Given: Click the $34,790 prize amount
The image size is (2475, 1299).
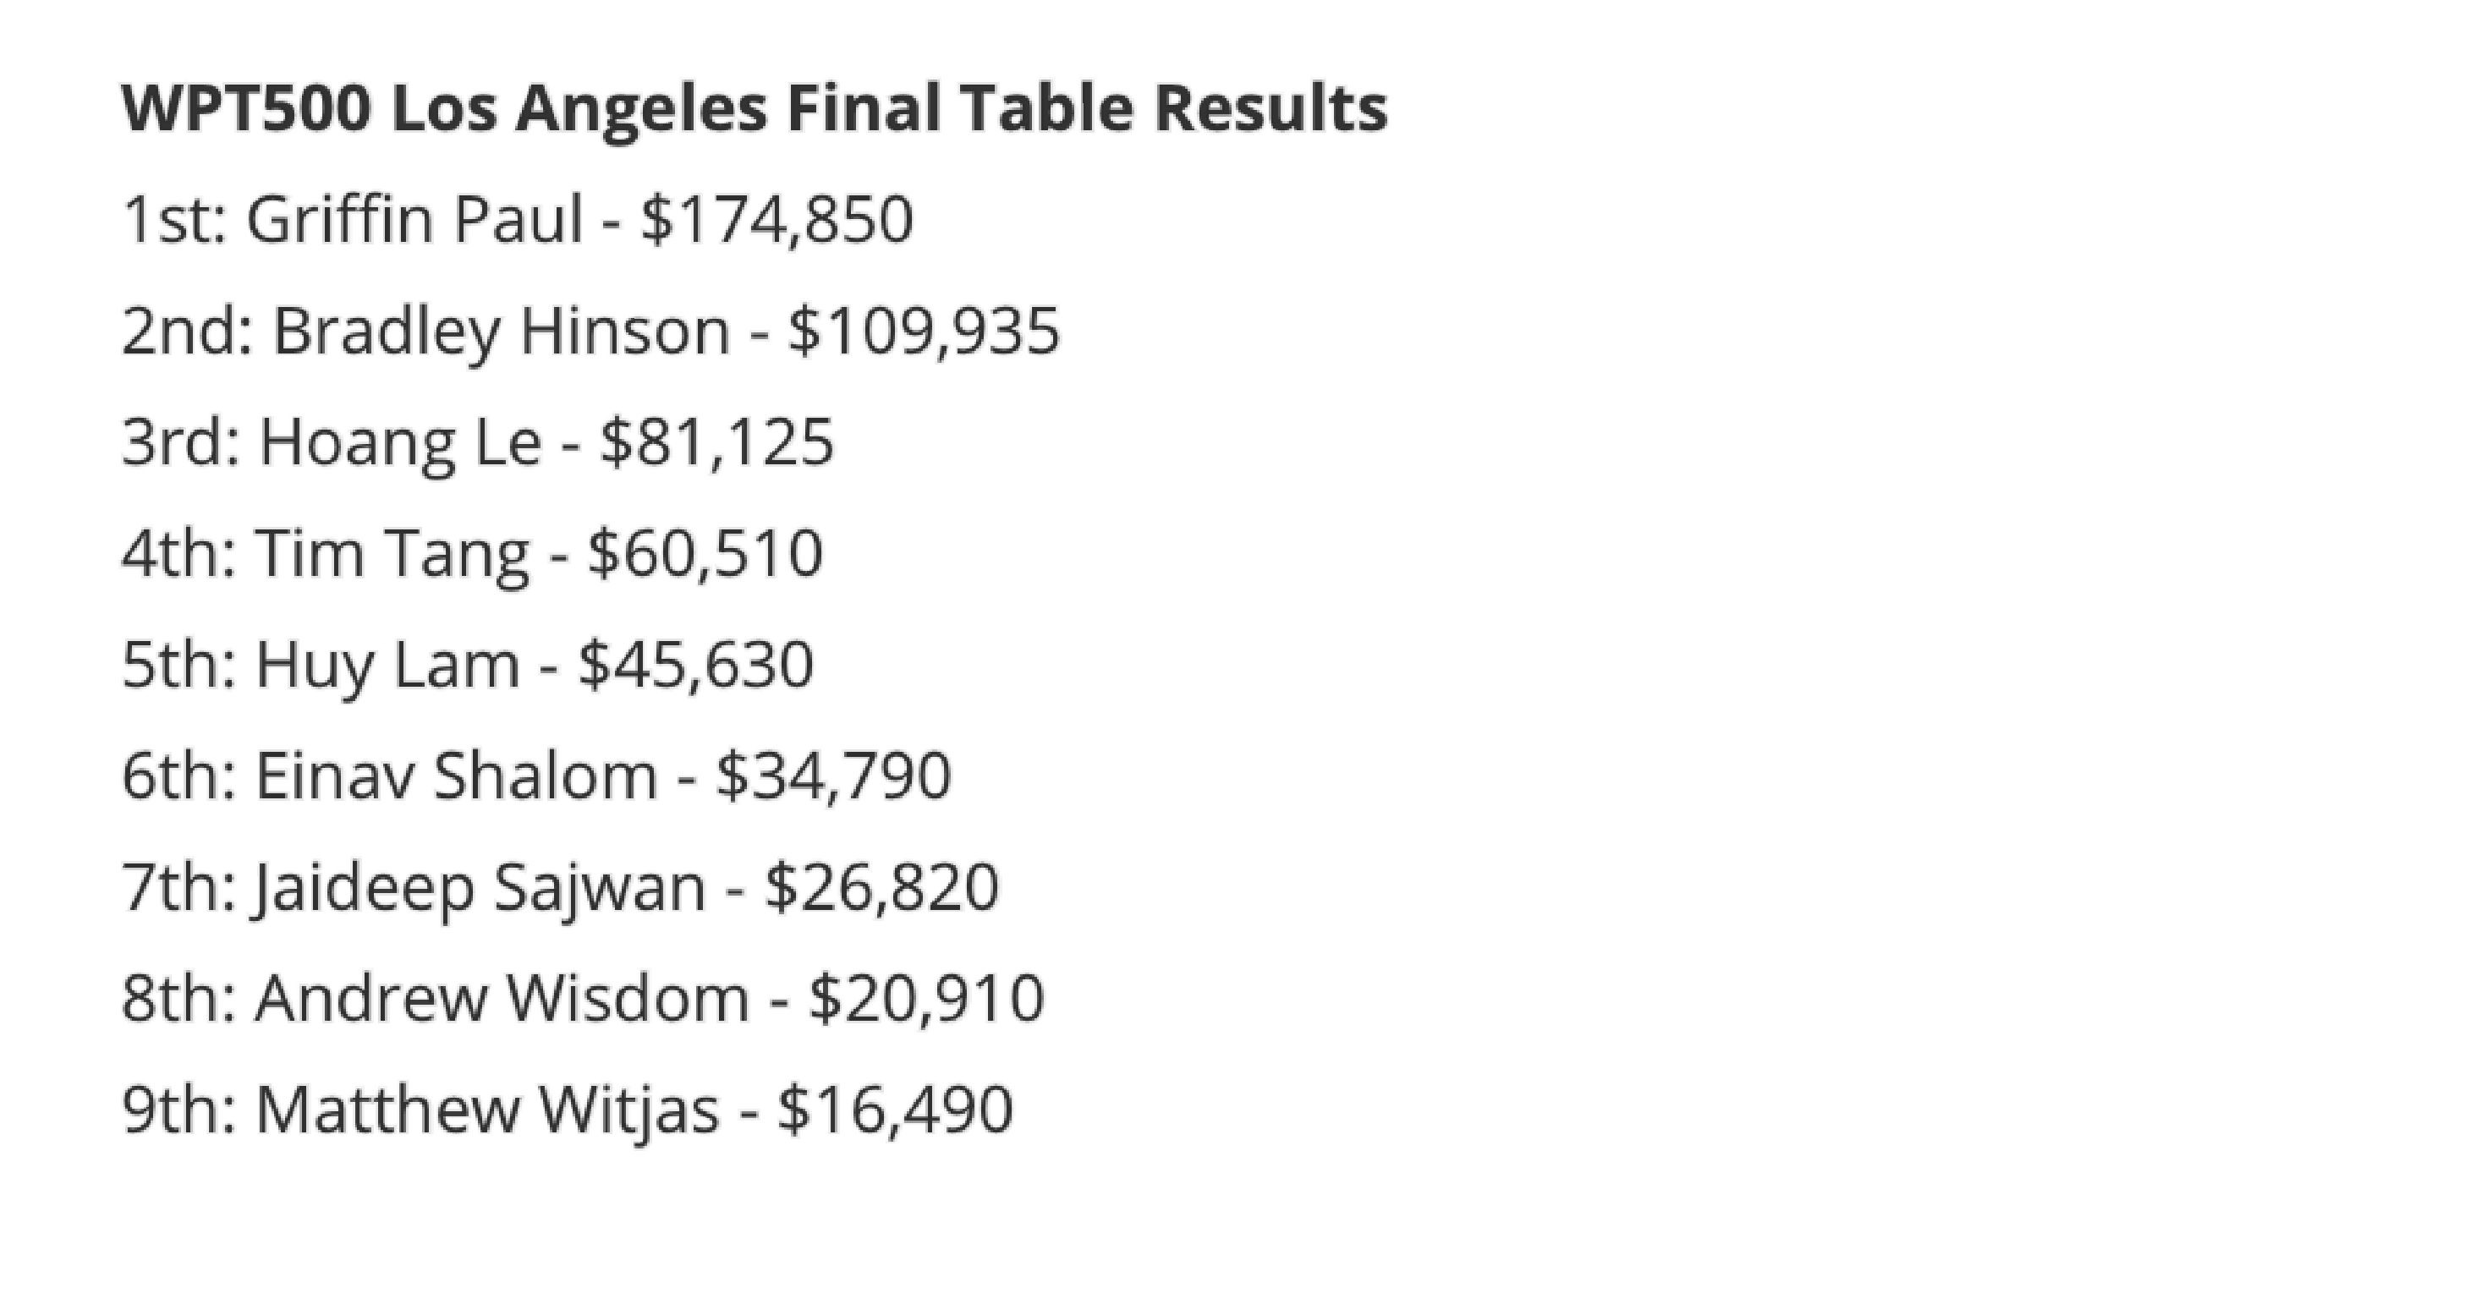Looking at the screenshot, I should [833, 776].
